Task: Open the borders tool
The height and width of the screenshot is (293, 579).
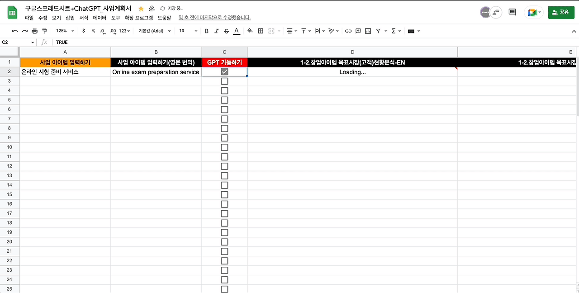Action: (261, 31)
